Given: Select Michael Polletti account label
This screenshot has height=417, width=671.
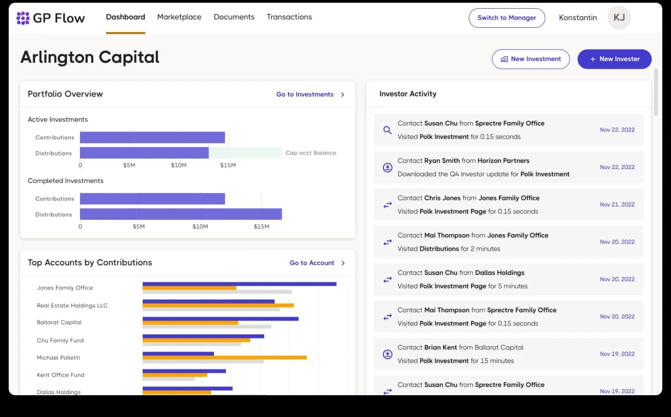Looking at the screenshot, I should point(58,358).
